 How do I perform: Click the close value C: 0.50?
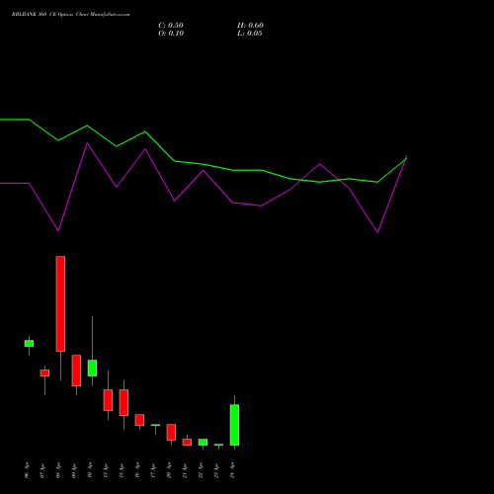pyautogui.click(x=171, y=26)
